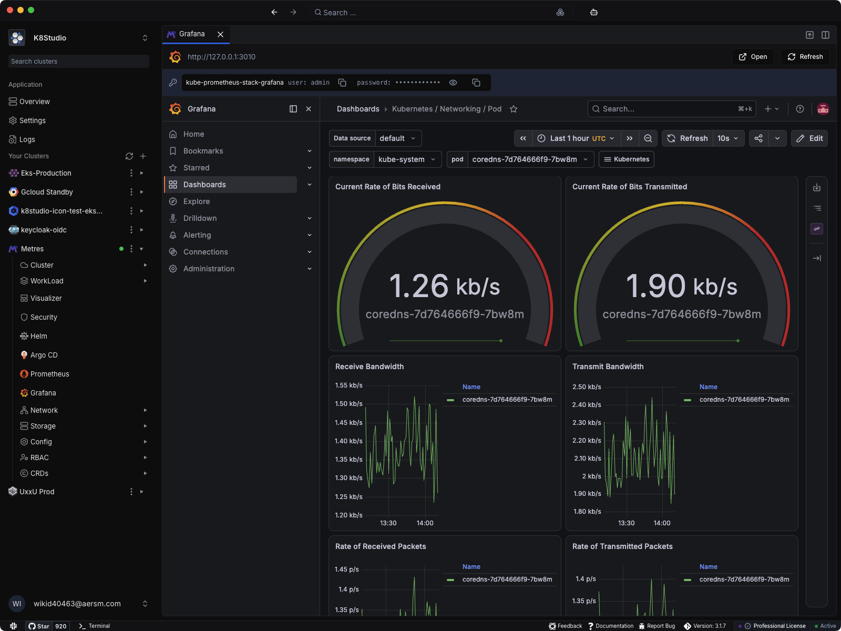Open Explore in Grafana menu
The image size is (841, 631).
[x=197, y=201]
